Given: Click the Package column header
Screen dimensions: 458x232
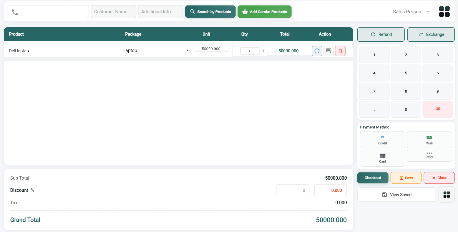Looking at the screenshot, I should 133,34.
